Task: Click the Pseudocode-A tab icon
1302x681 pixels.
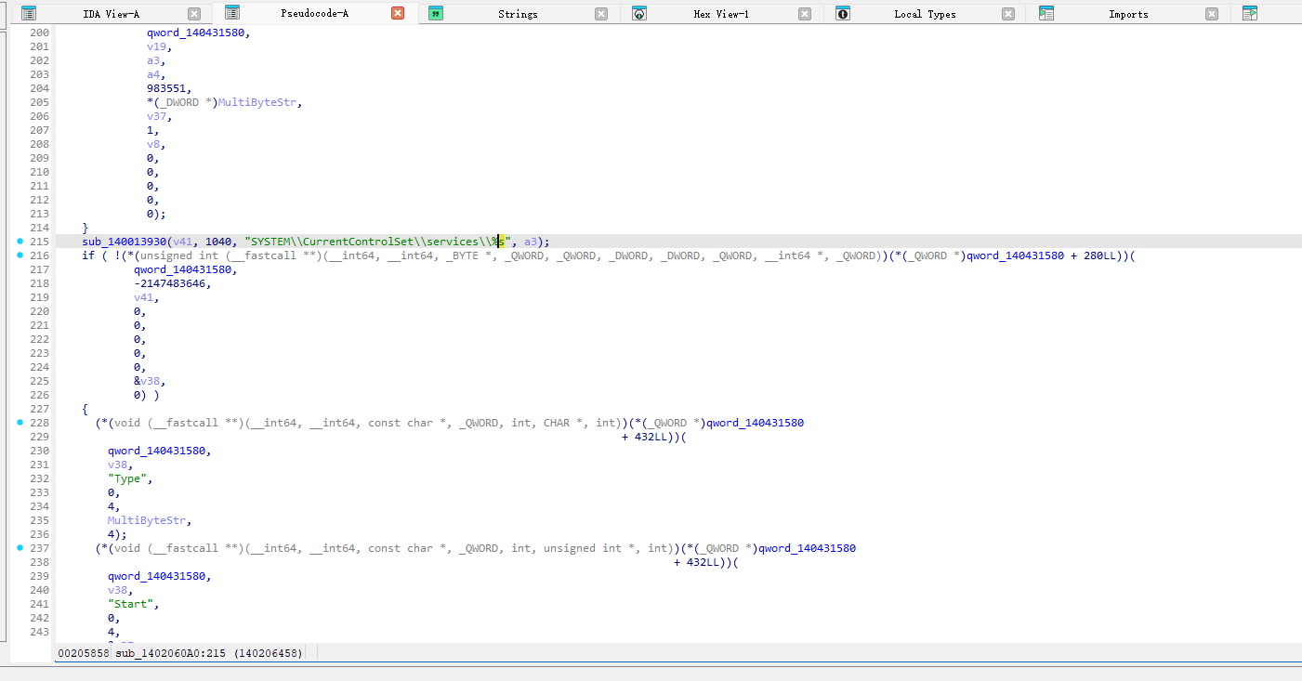Action: 232,13
